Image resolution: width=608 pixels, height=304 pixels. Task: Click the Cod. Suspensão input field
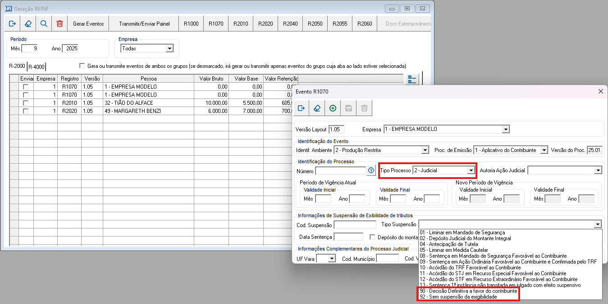click(355, 225)
